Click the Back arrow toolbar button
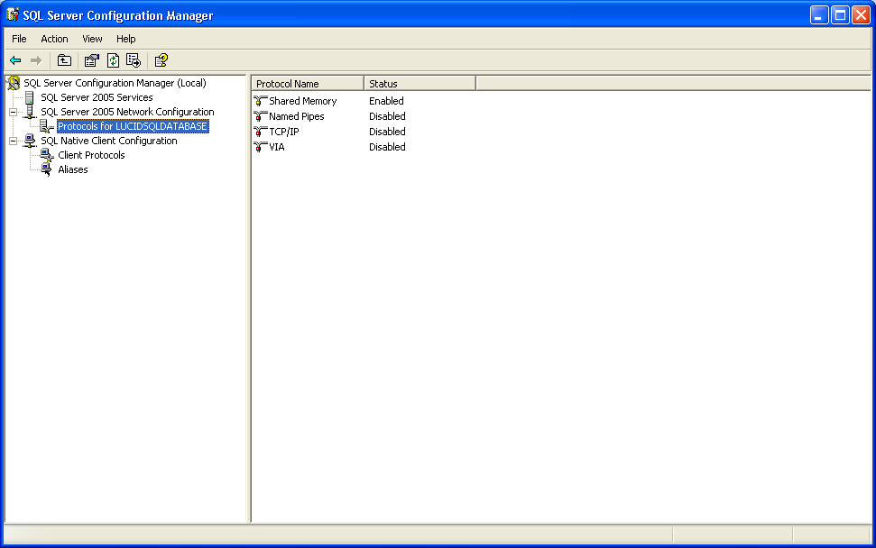 click(x=15, y=60)
